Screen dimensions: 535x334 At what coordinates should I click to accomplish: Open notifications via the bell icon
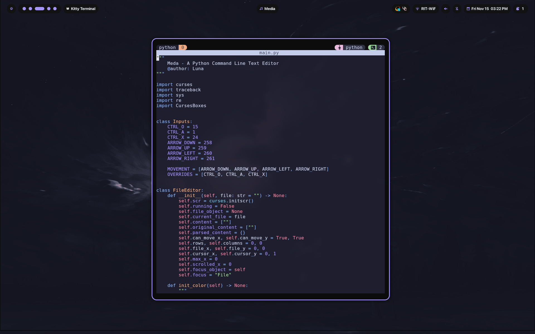click(x=518, y=9)
